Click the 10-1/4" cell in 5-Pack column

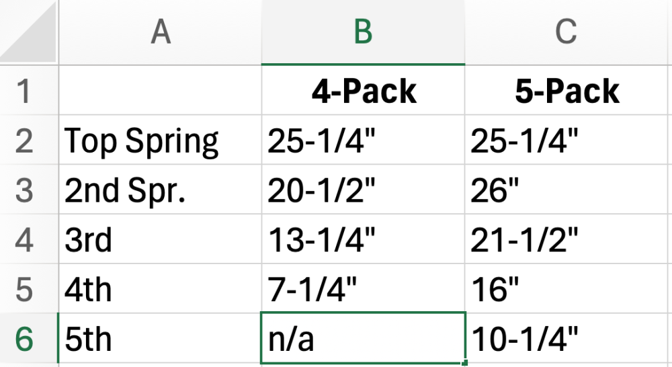pos(566,339)
